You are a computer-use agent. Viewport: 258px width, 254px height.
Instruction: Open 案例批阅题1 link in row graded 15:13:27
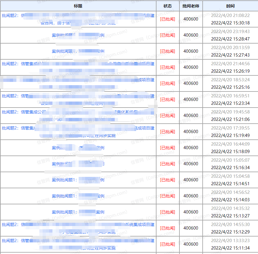point(64,212)
